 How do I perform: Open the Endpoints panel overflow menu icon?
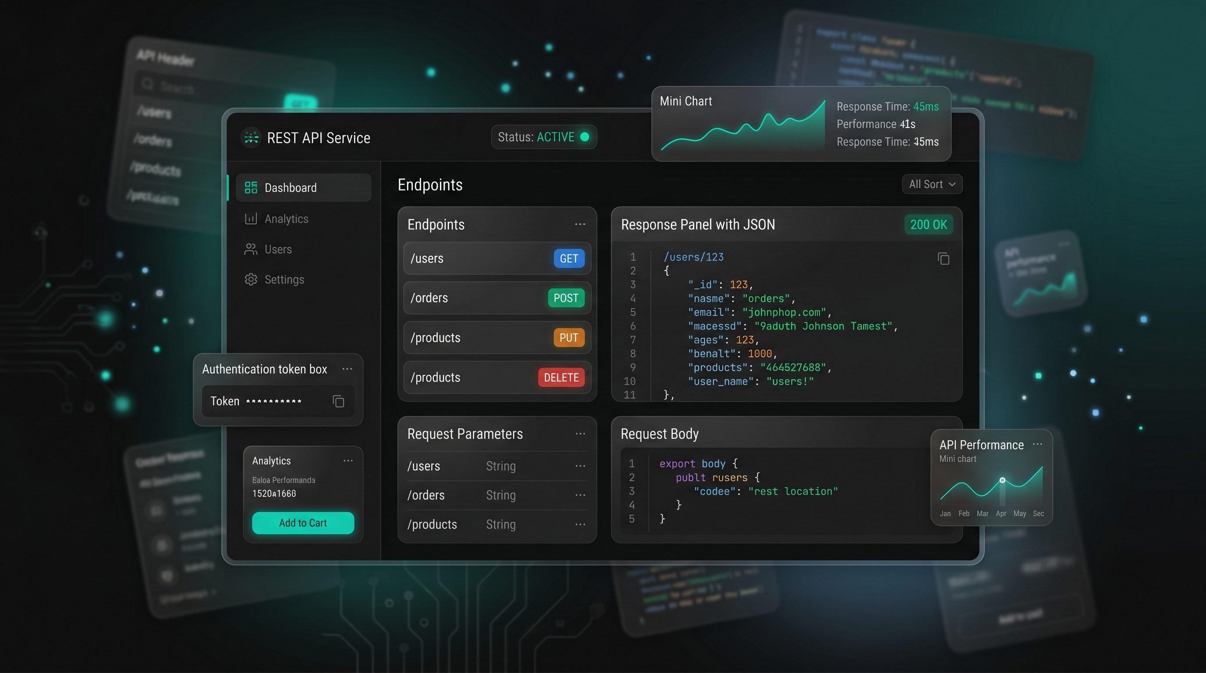coord(580,224)
